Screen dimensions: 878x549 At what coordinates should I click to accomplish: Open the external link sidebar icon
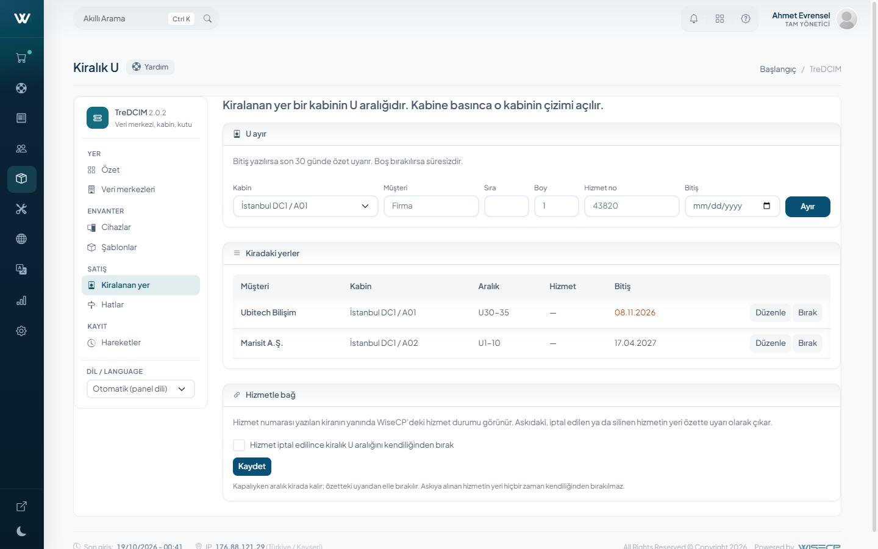tap(21, 506)
